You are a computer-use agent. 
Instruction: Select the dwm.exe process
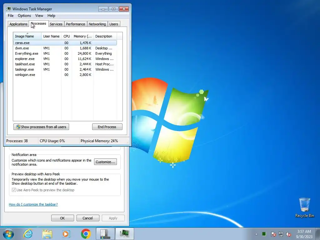click(65, 48)
